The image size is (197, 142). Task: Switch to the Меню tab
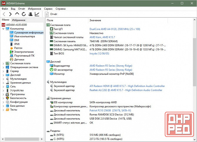coord(6,20)
